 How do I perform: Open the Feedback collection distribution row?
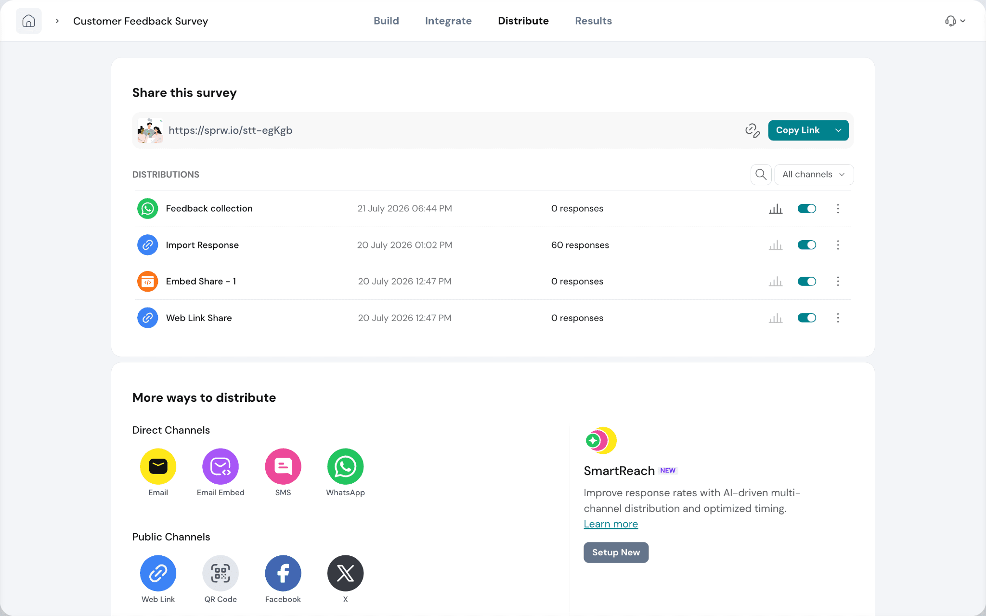493,208
